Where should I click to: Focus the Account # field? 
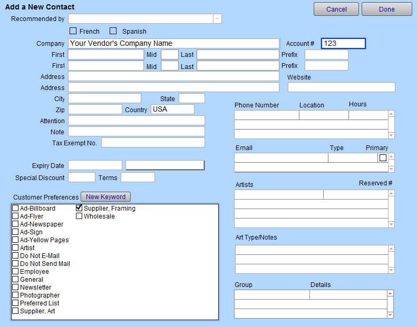pyautogui.click(x=343, y=43)
